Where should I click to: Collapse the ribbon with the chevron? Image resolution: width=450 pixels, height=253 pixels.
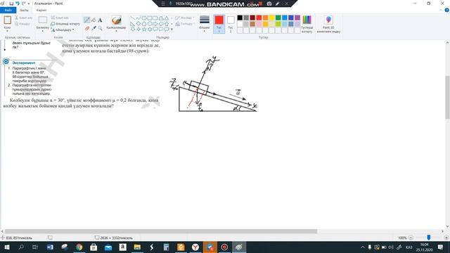pos(441,10)
